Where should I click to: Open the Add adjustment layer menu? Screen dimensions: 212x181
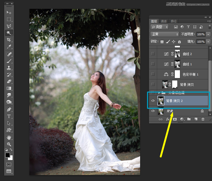coord(182,119)
